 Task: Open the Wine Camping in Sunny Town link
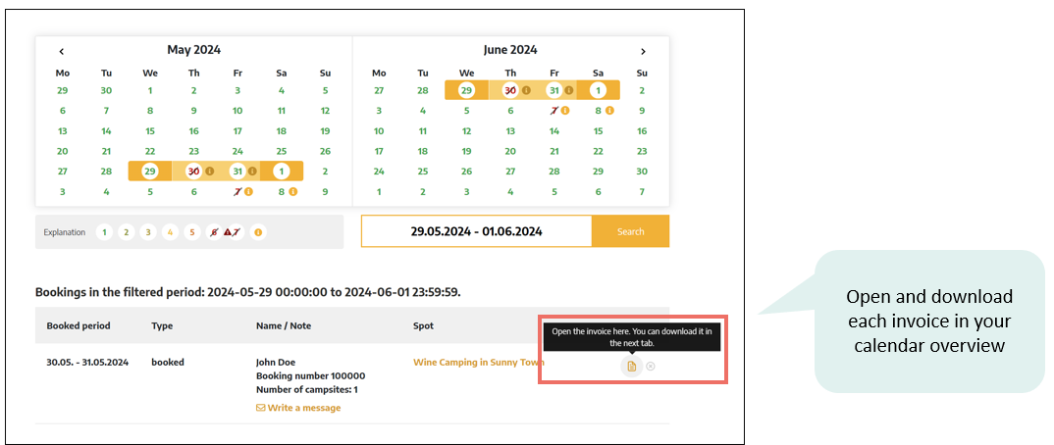coord(479,362)
